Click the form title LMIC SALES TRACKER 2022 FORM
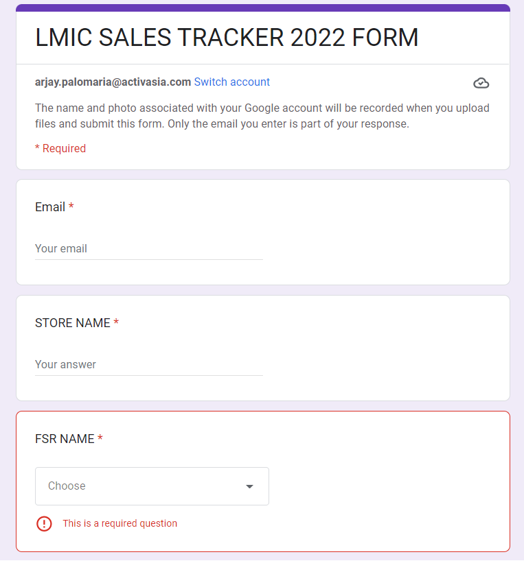 [x=227, y=38]
